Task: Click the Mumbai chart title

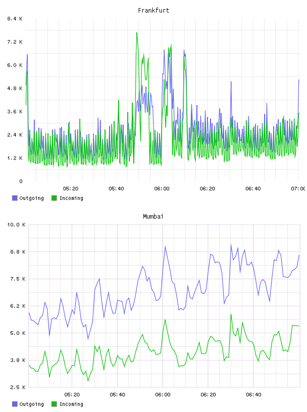Action: (x=153, y=217)
